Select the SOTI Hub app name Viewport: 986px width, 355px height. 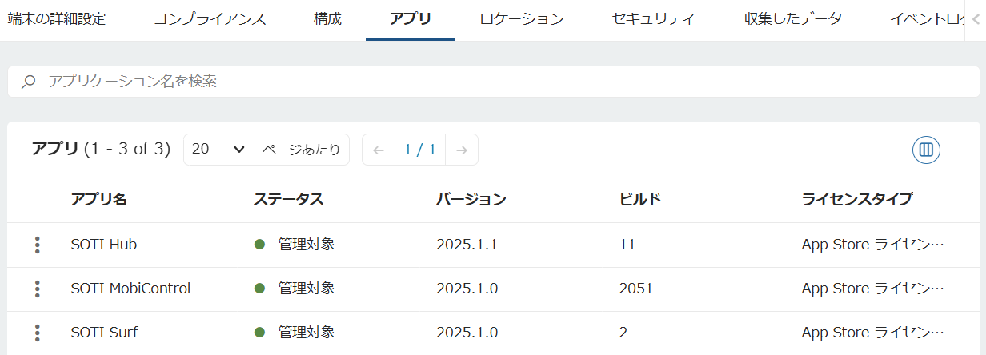[104, 245]
